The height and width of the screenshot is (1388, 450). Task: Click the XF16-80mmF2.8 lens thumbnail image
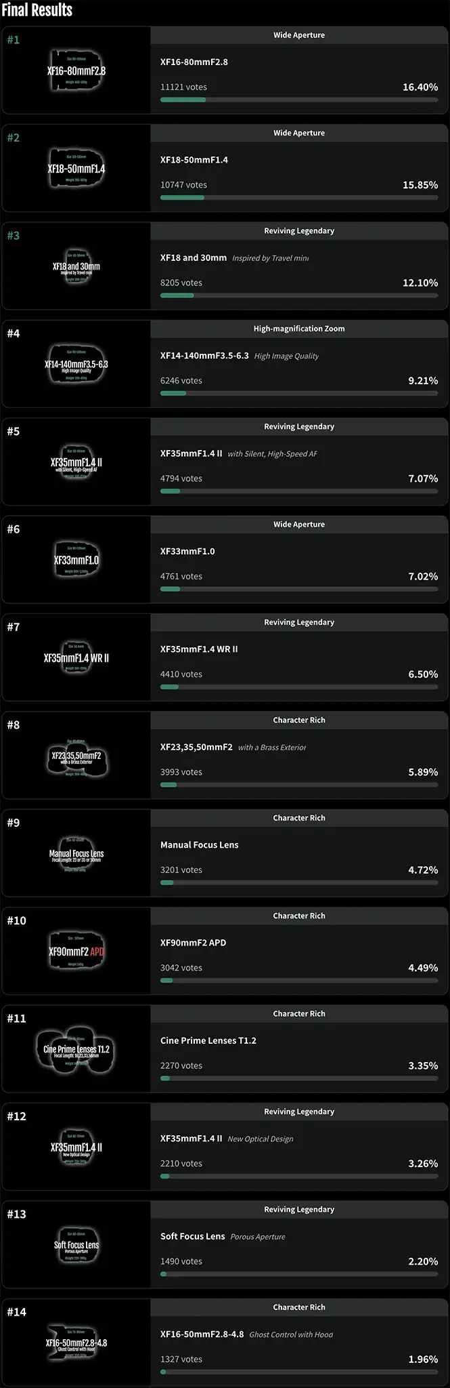(76, 70)
